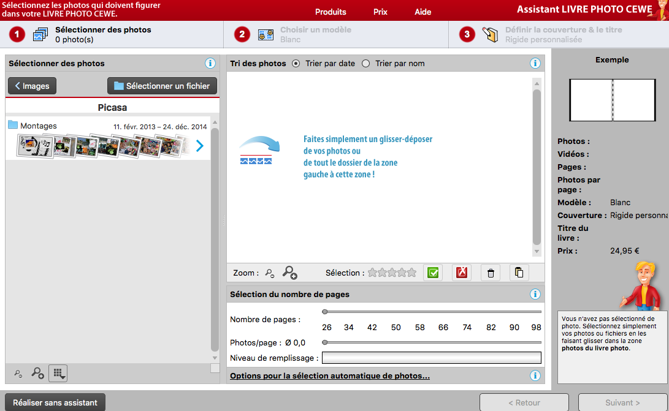Click the step 3 cover book icon
The image size is (669, 411).
490,34
